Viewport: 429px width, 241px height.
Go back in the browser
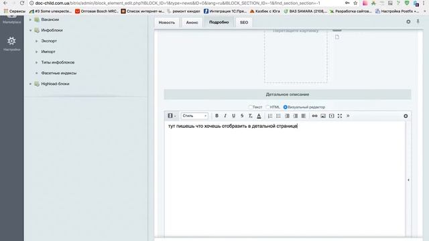5,3
